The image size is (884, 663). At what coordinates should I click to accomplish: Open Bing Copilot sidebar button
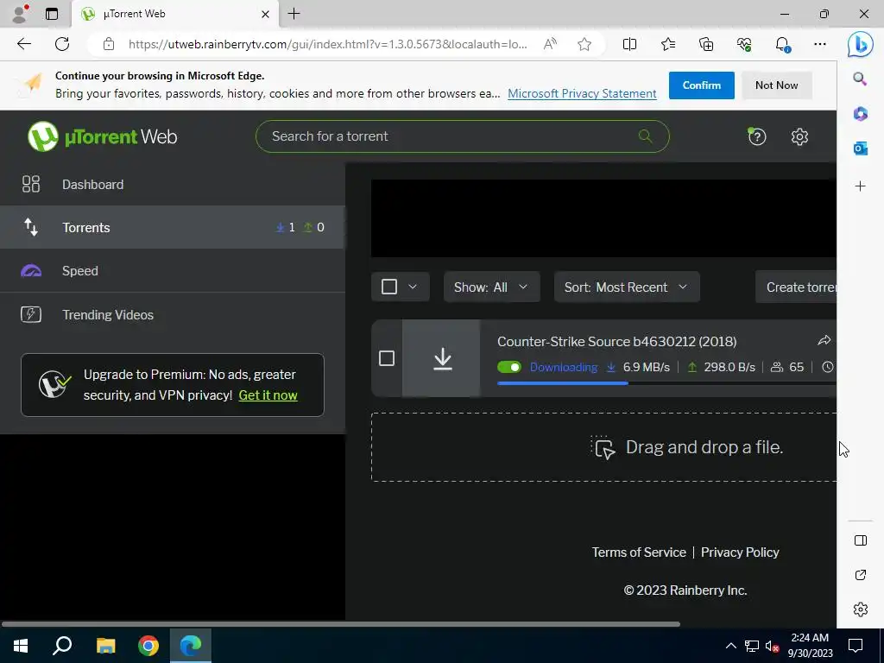[861, 44]
